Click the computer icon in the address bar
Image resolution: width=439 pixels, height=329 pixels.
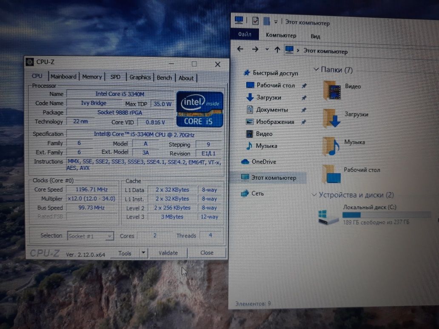[289, 50]
